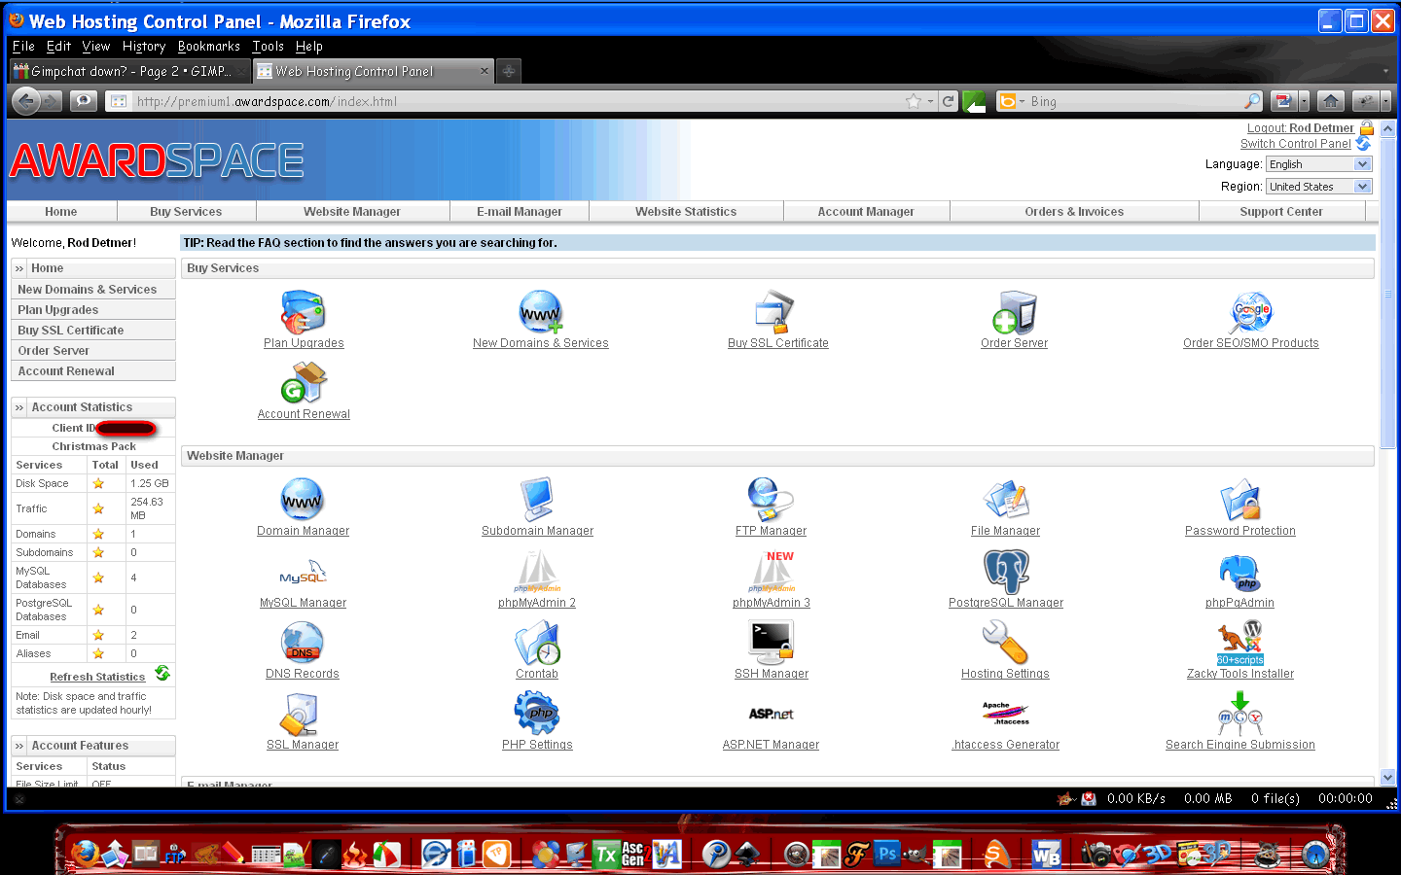Click the Switch Control Panel link
This screenshot has width=1401, height=875.
pos(1295,144)
